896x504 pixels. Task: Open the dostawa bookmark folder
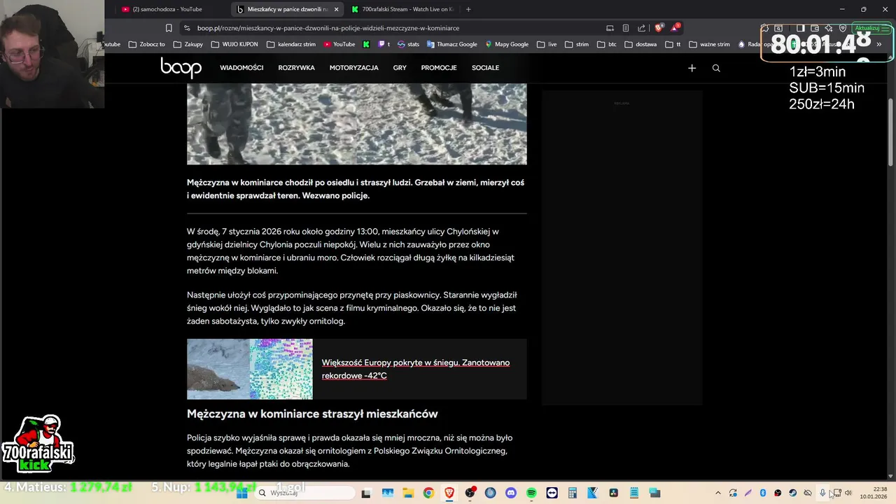(640, 44)
